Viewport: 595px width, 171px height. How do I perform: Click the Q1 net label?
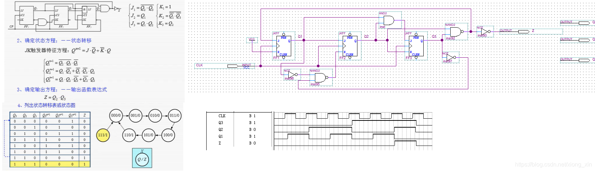click(300, 37)
